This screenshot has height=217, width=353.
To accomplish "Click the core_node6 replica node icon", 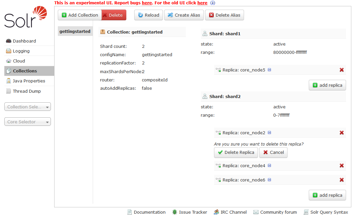I will 218,180.
